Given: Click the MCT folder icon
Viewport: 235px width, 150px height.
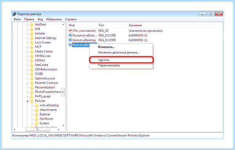Looking at the screenshot, I should coord(32,47).
